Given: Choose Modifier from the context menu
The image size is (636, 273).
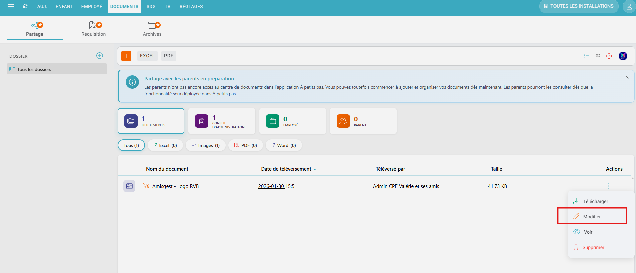Looking at the screenshot, I should pos(592,217).
